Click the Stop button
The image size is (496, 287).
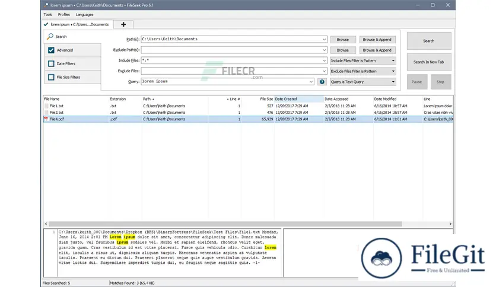tap(441, 82)
